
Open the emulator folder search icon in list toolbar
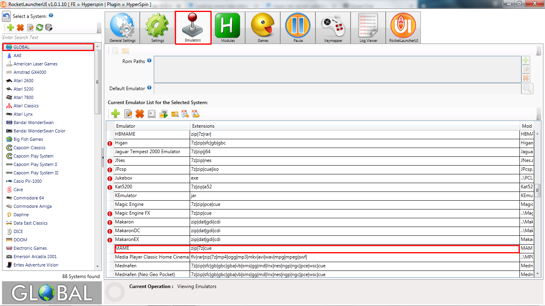click(174, 114)
